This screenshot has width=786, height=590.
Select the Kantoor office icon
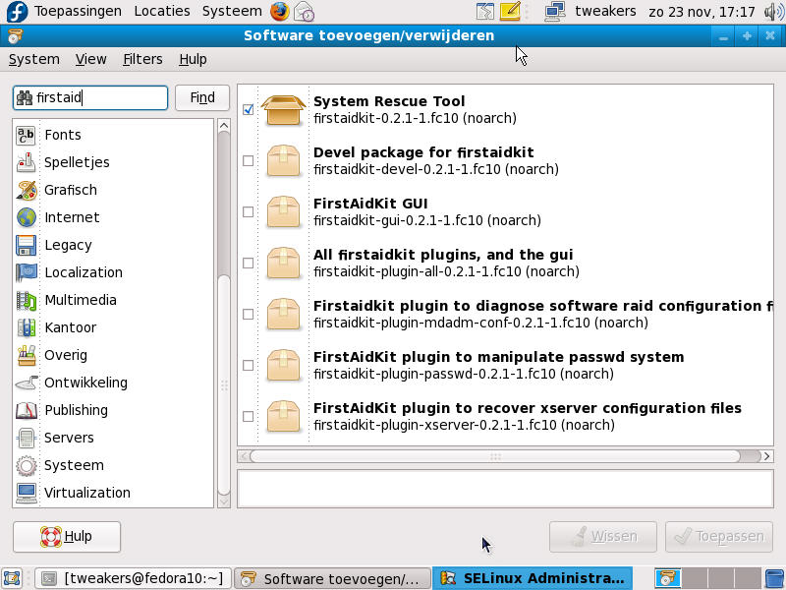26,328
